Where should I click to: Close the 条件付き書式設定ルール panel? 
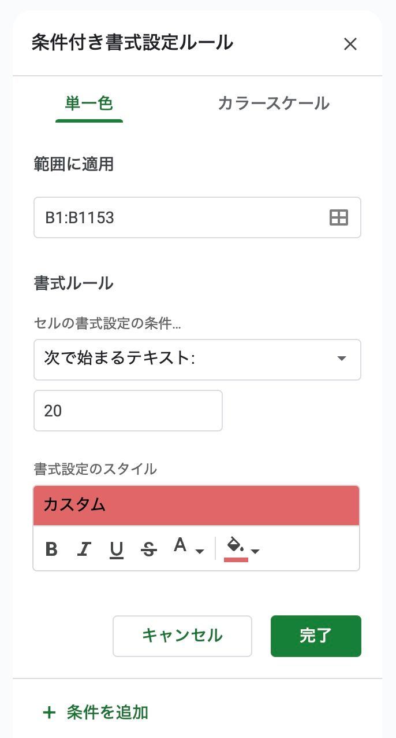pyautogui.click(x=350, y=44)
